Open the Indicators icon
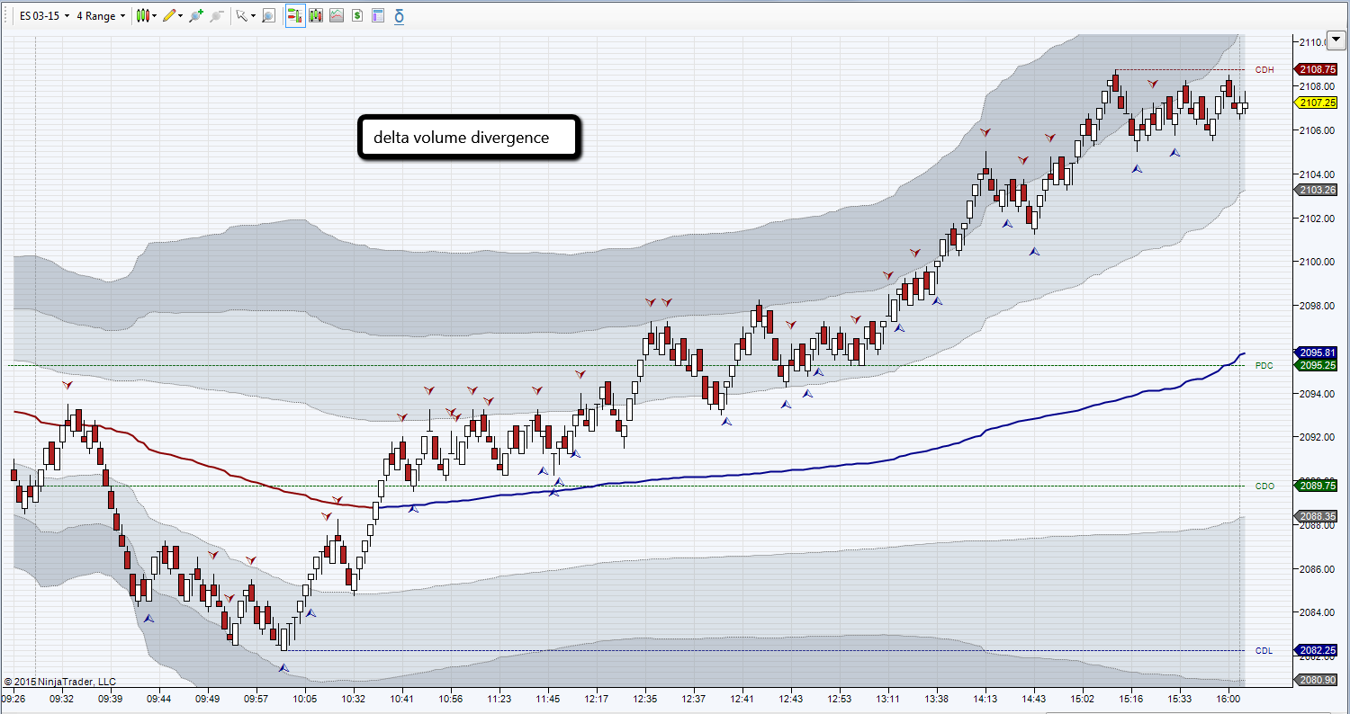Image resolution: width=1350 pixels, height=714 pixels. pos(337,16)
